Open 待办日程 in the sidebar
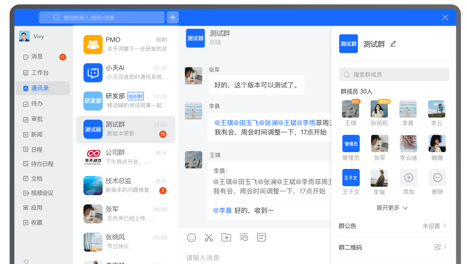 pos(43,164)
